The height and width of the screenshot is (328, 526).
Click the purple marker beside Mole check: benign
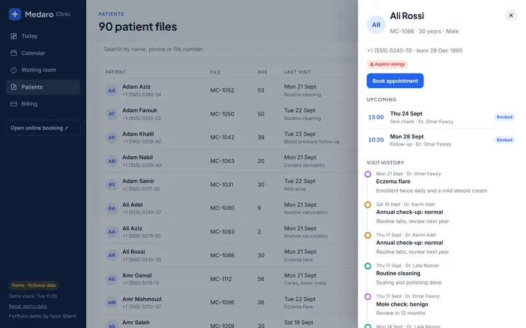(368, 297)
